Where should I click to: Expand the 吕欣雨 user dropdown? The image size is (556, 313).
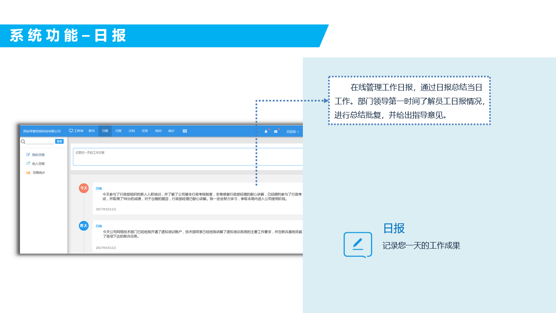pos(292,132)
